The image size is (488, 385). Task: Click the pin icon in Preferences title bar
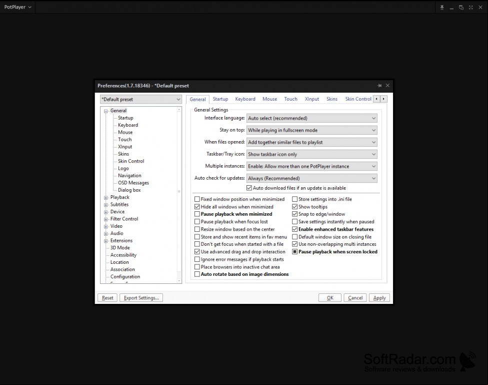(379, 86)
